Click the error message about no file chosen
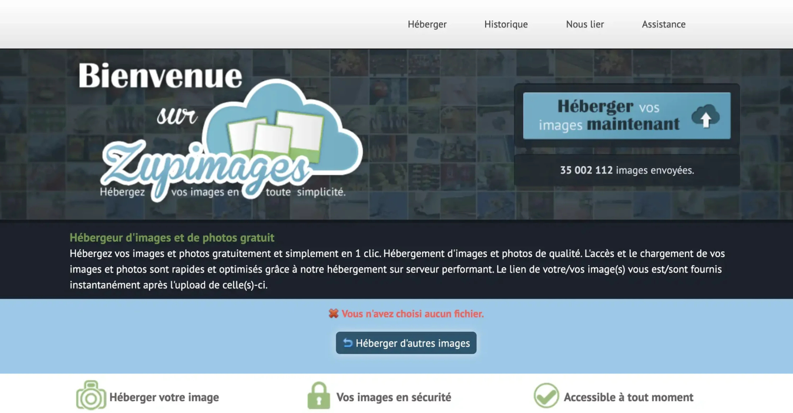The height and width of the screenshot is (413, 793). (412, 314)
